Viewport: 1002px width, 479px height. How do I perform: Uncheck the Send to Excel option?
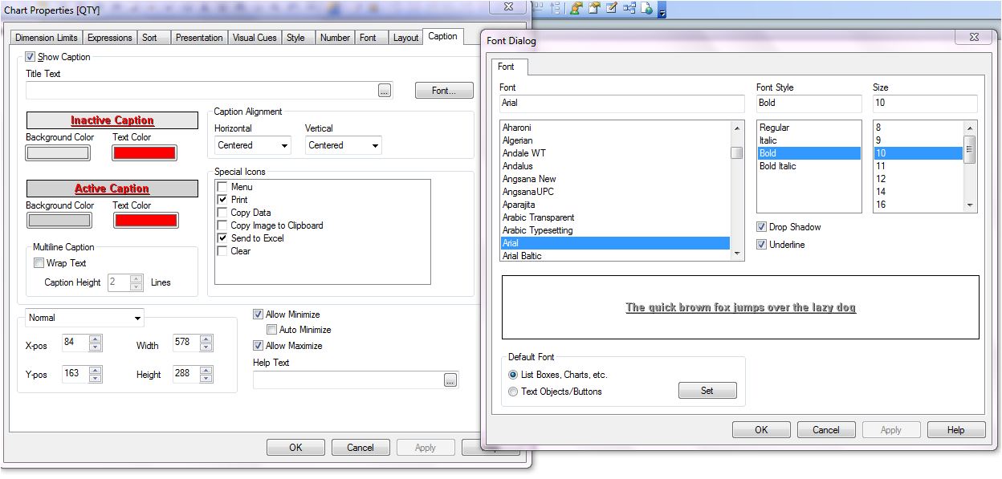[222, 238]
